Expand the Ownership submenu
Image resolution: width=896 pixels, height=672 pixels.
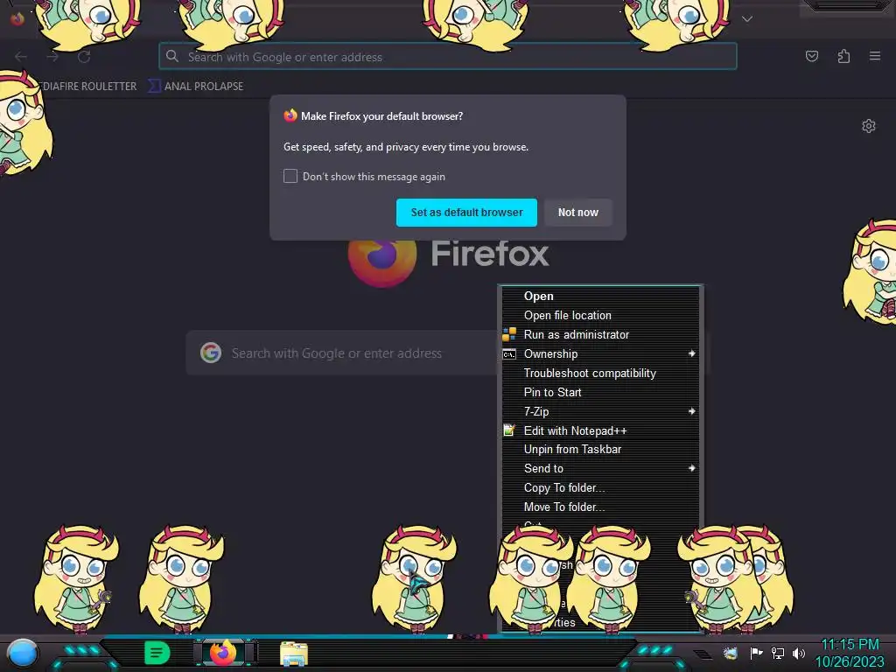click(600, 353)
